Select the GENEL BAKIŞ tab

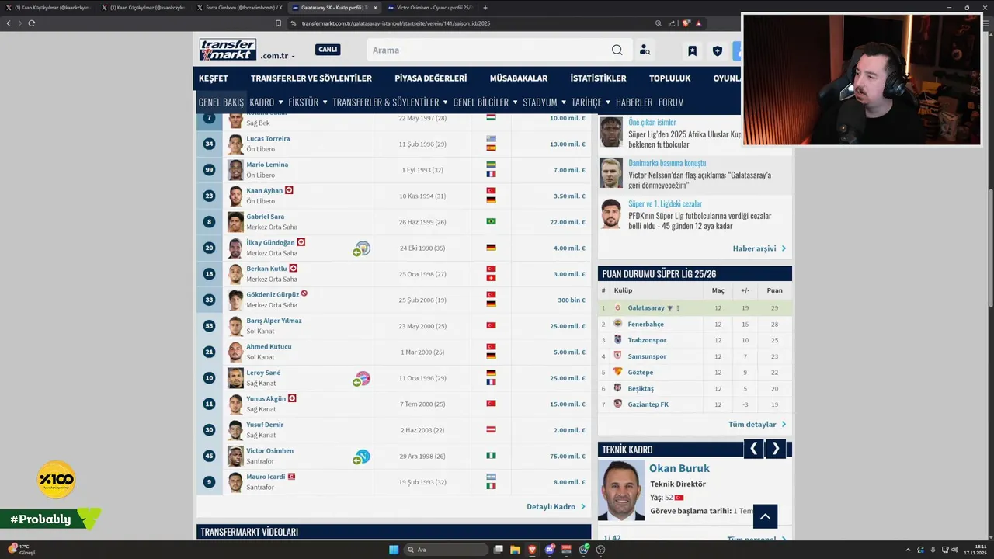point(221,102)
